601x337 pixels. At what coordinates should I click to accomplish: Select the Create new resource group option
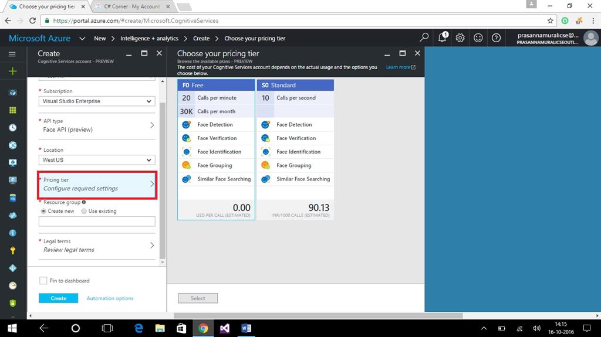coord(43,211)
